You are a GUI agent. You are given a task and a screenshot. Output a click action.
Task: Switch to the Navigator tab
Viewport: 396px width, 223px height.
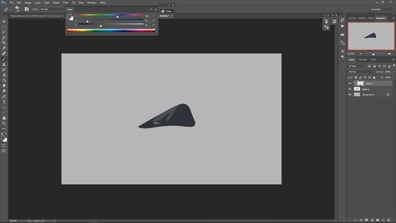pyautogui.click(x=381, y=18)
